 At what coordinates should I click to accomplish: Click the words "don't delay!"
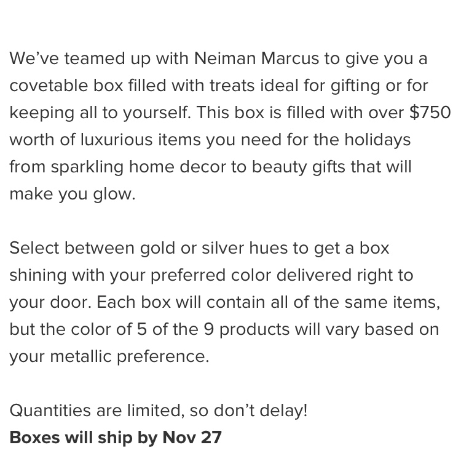[x=261, y=411]
